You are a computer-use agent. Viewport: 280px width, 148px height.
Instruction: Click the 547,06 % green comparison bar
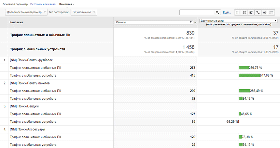(x=249, y=75)
